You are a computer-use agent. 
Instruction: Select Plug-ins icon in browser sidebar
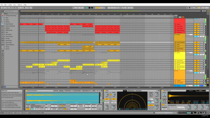point(3,36)
